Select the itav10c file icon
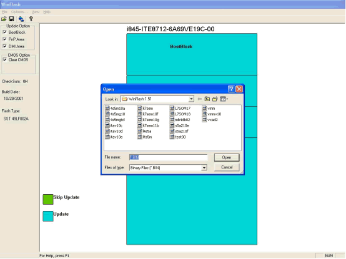 (107, 125)
